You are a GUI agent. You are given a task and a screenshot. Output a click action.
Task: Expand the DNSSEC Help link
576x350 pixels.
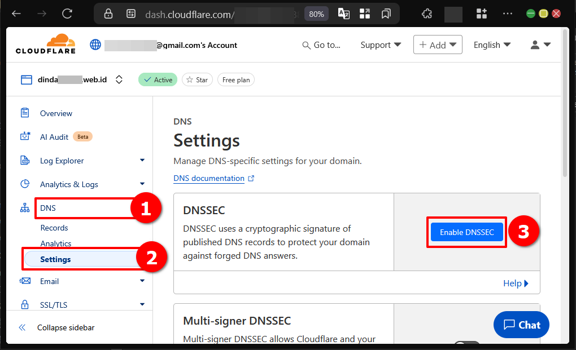[x=516, y=283]
